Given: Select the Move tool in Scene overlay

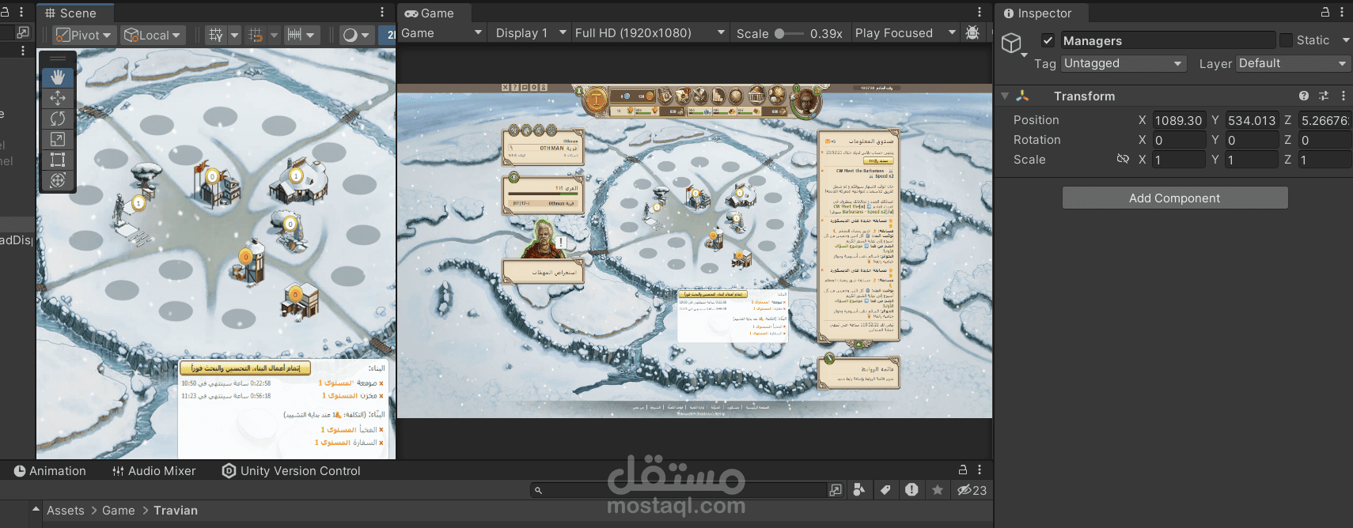Looking at the screenshot, I should [58, 98].
